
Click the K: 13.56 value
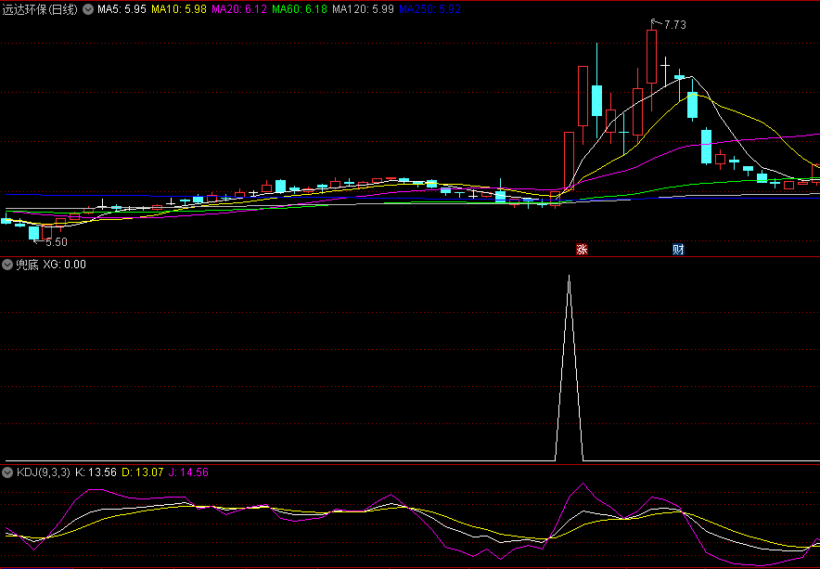[96, 472]
